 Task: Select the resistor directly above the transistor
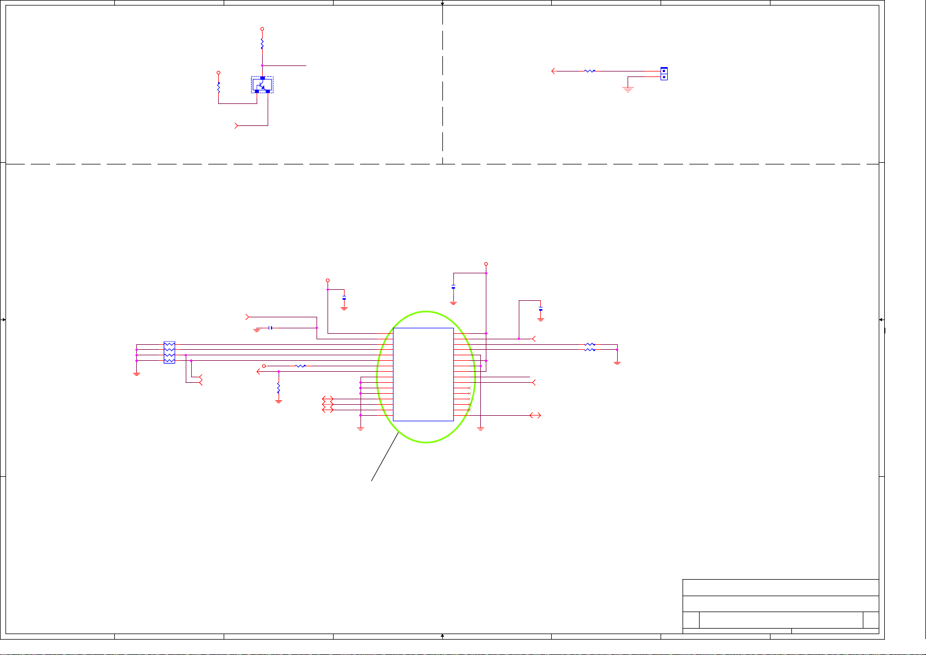262,43
